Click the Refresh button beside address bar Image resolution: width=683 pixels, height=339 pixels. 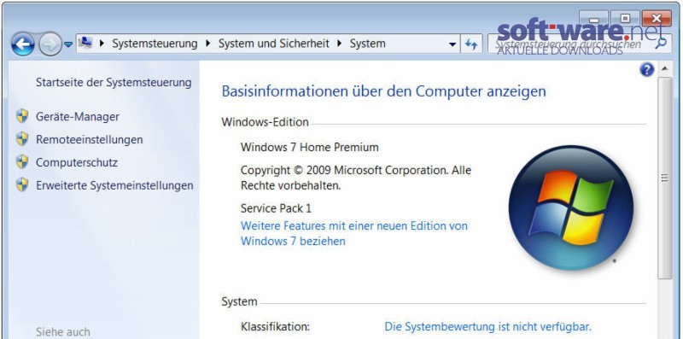tap(471, 44)
